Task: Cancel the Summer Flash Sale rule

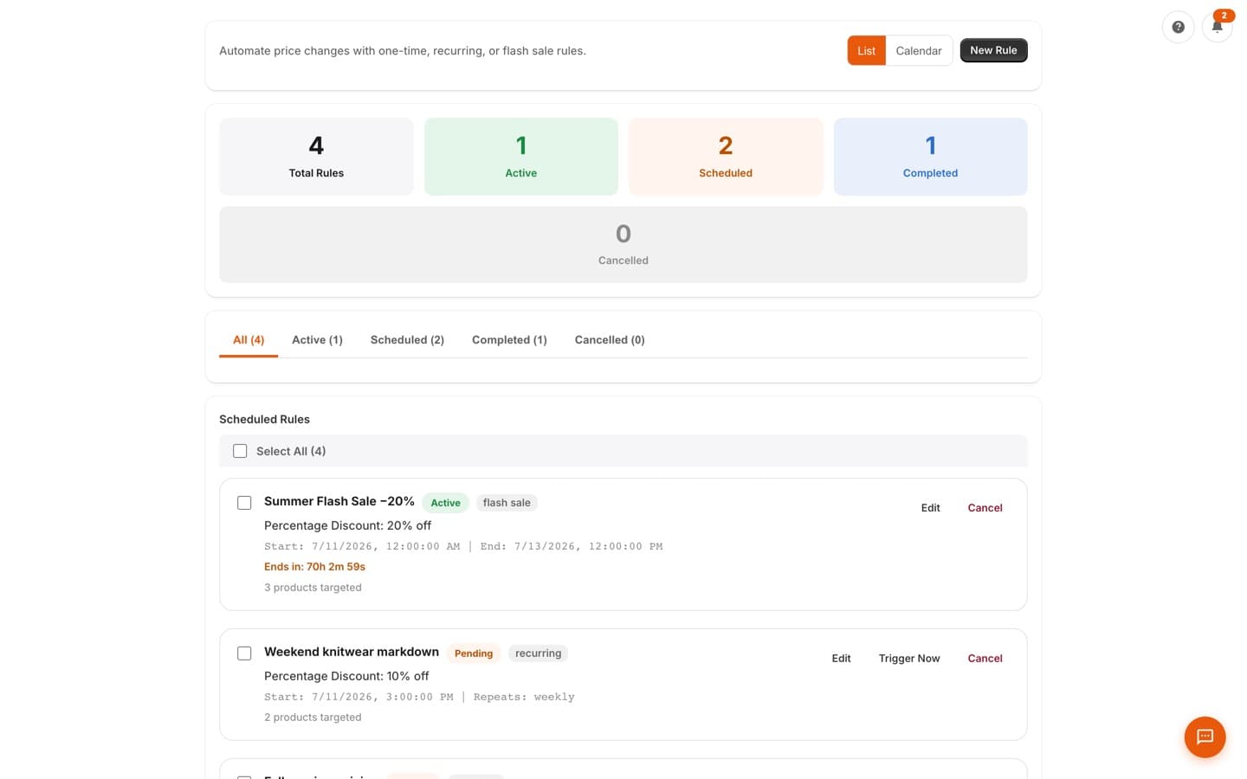Action: point(985,508)
